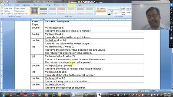Select Bandicam rectangle drawing tool

[171, 23]
